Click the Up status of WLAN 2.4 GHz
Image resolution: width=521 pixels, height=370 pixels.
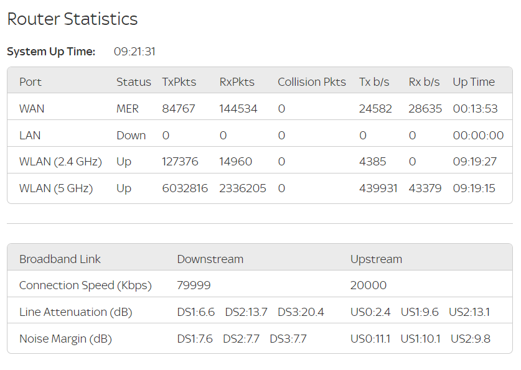click(124, 162)
